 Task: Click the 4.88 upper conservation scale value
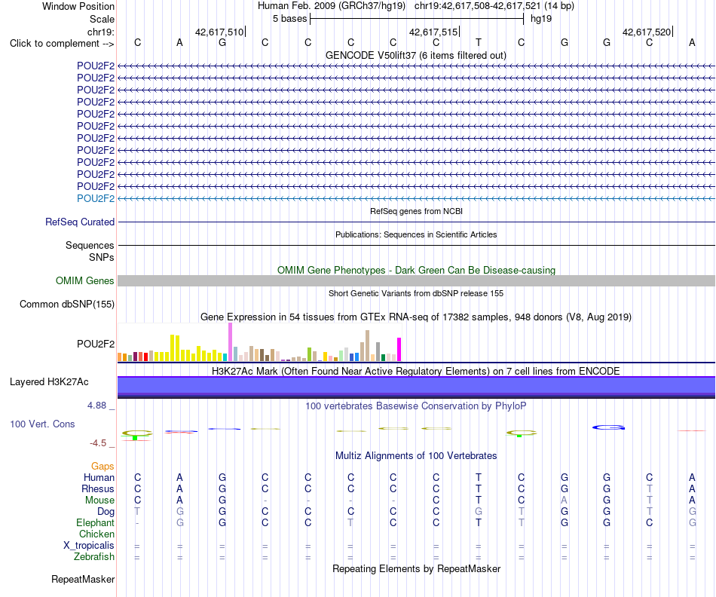(x=96, y=405)
